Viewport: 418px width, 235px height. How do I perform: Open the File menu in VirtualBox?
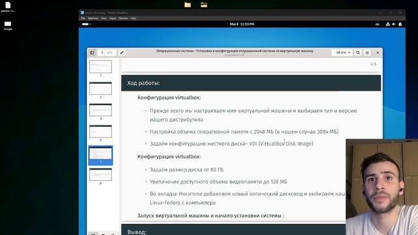tap(83, 18)
